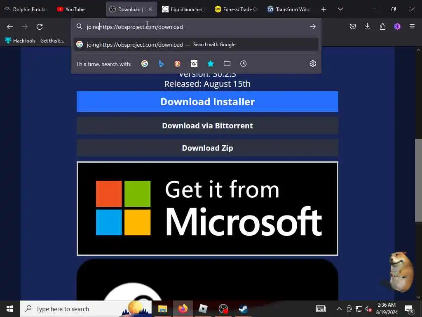Click the purple extension icon in the toolbar

(x=397, y=26)
